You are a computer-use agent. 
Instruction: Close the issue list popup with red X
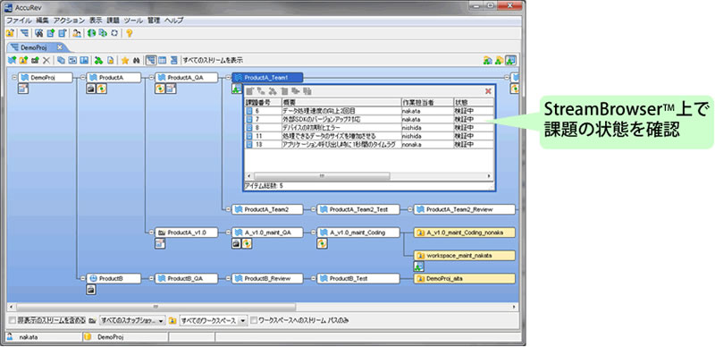click(x=488, y=91)
